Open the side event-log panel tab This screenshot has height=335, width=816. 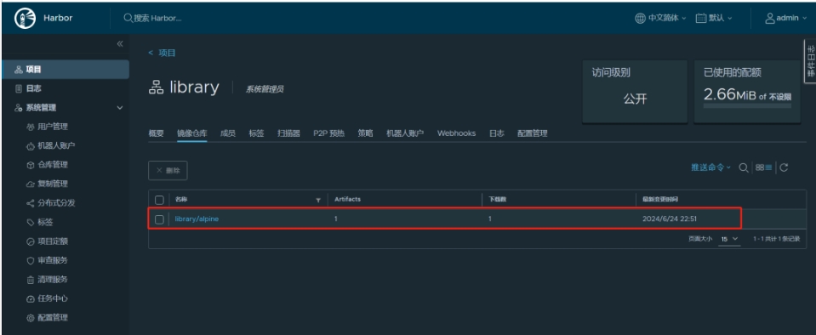(810, 61)
